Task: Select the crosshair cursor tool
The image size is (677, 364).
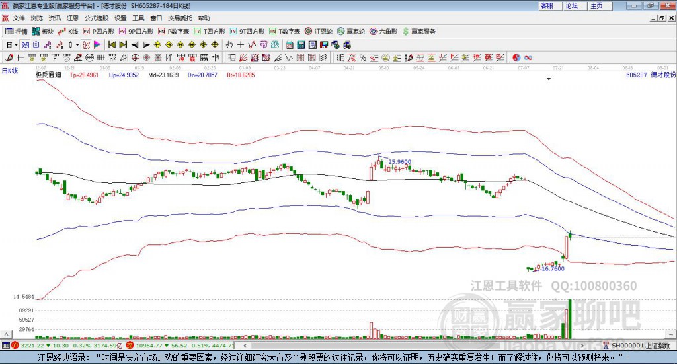Action: point(241,45)
